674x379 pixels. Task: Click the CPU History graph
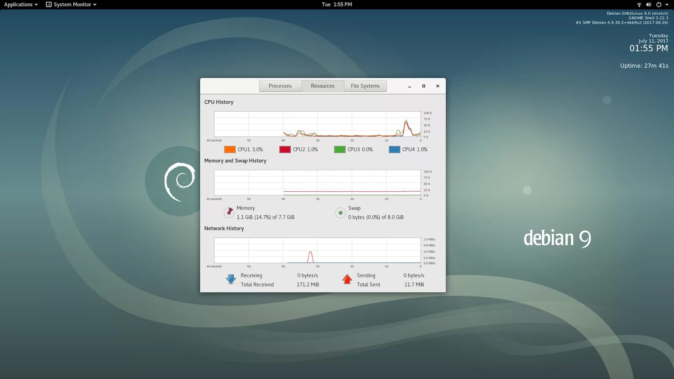317,124
